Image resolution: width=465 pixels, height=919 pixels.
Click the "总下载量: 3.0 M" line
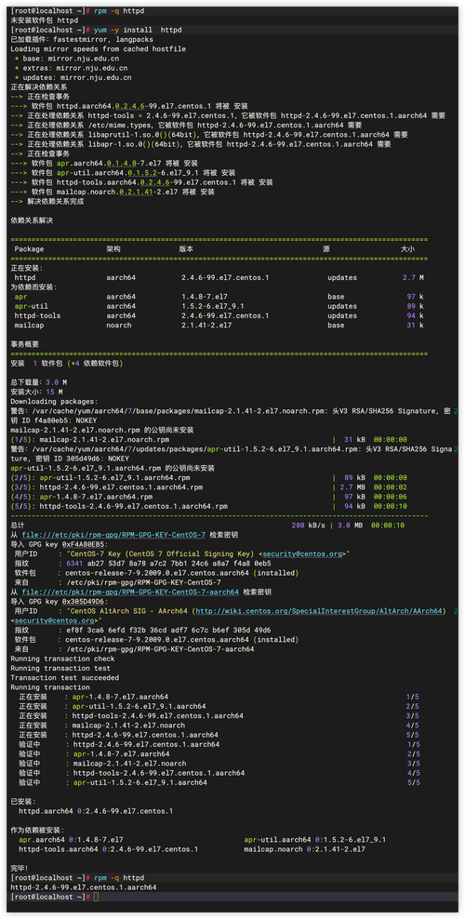37,382
